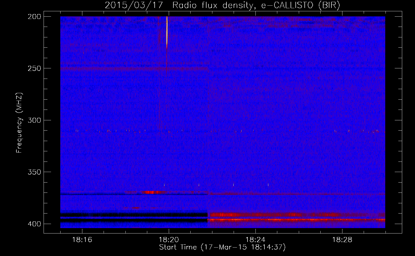
Task: Click the bright yellow burst near 18:20
Action: pyautogui.click(x=167, y=32)
